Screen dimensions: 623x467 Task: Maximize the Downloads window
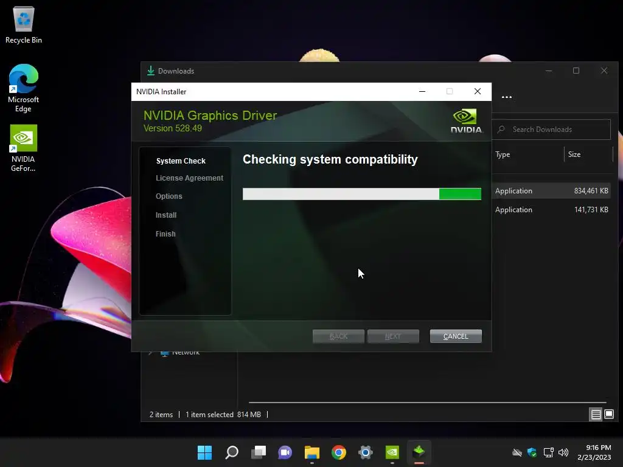(x=576, y=71)
